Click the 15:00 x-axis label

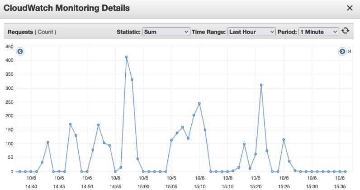coord(143,186)
